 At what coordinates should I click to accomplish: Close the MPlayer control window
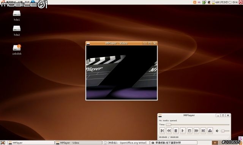[x=228, y=115]
